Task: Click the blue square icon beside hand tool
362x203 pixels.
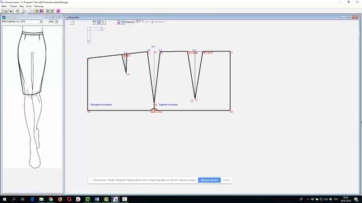Action: coord(99,22)
